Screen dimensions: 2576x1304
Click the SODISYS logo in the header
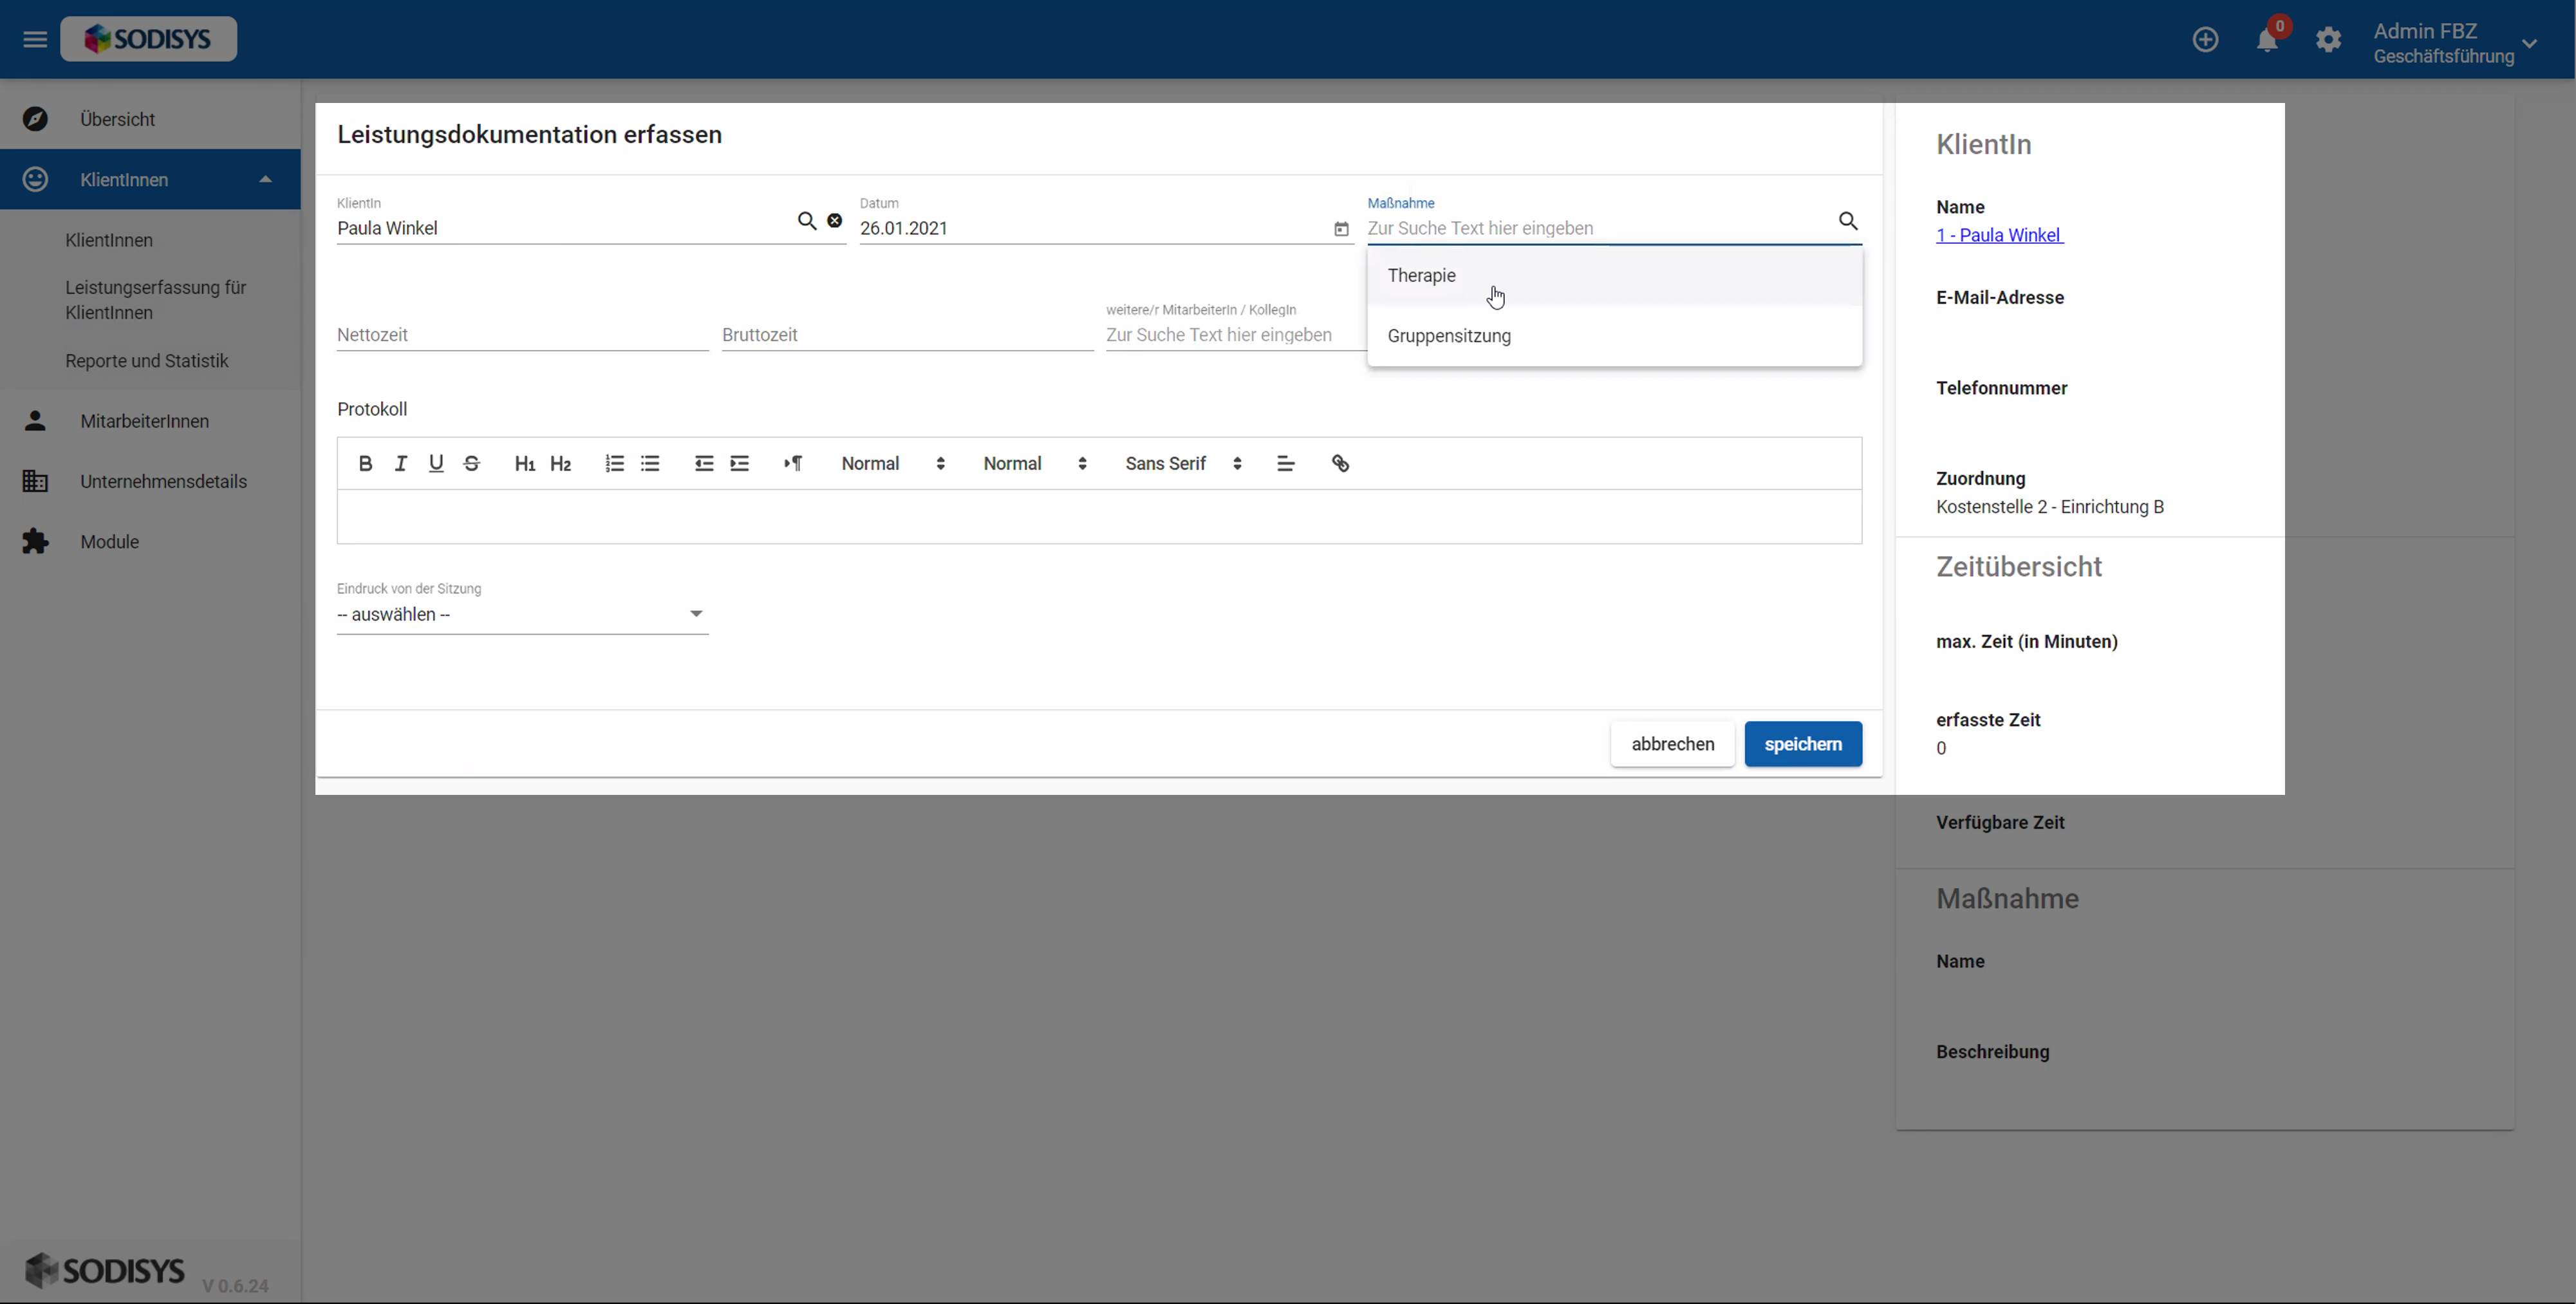148,39
